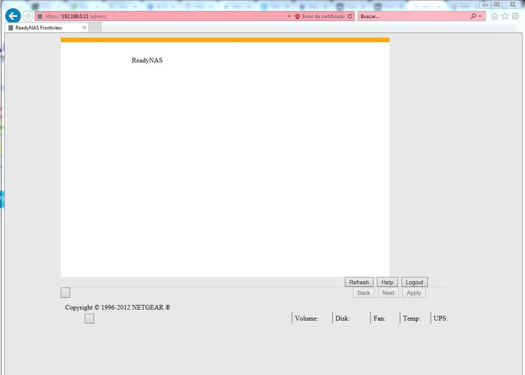525x375 pixels.
Task: Toggle the small square box above the copyright
Action: (x=65, y=293)
